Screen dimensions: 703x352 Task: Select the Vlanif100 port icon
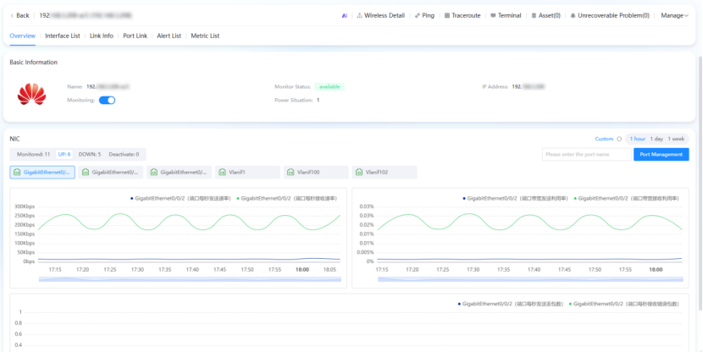pos(291,172)
